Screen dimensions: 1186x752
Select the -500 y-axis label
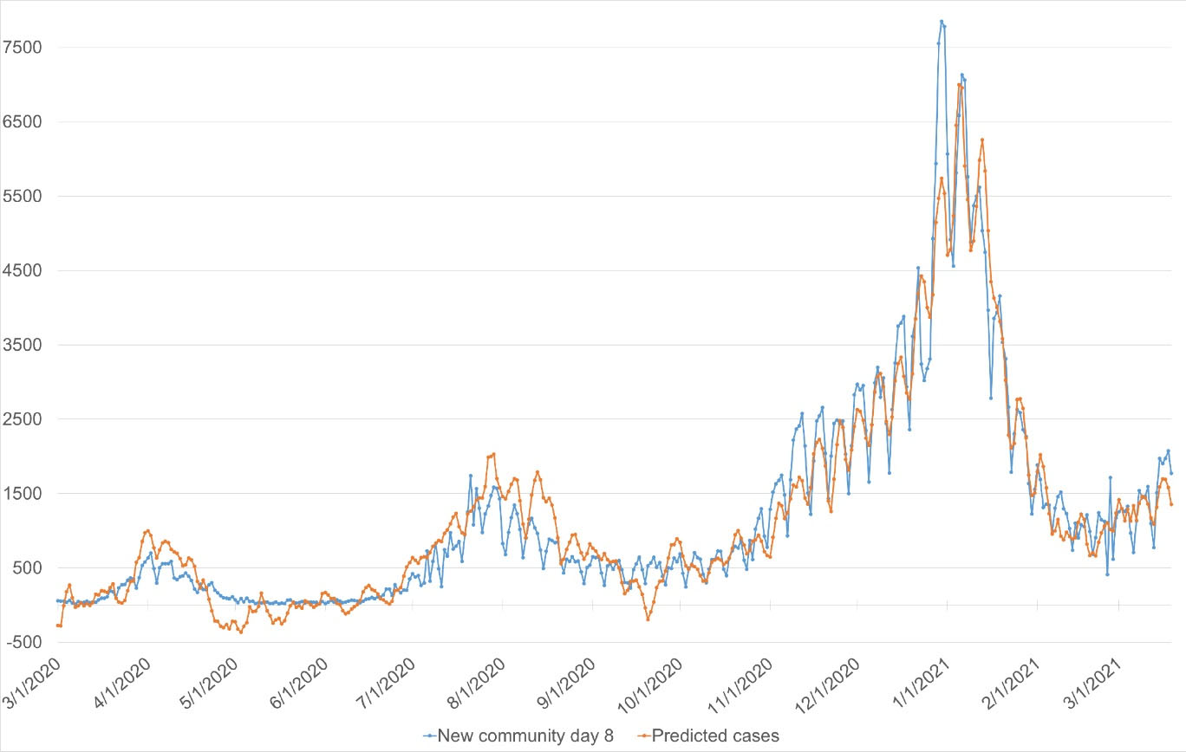22,642
